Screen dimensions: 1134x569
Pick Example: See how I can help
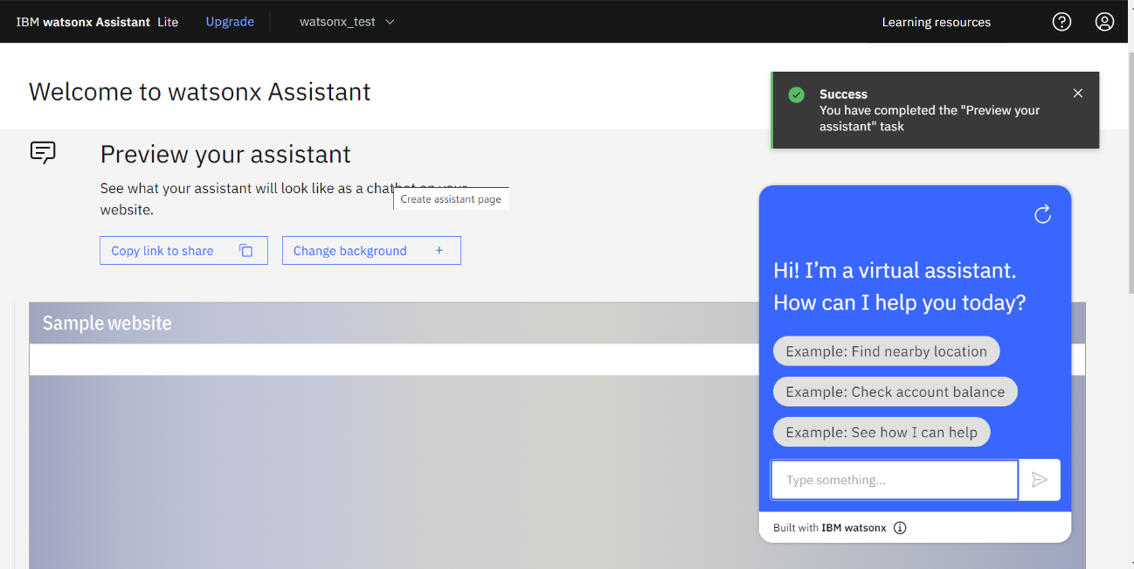tap(881, 433)
